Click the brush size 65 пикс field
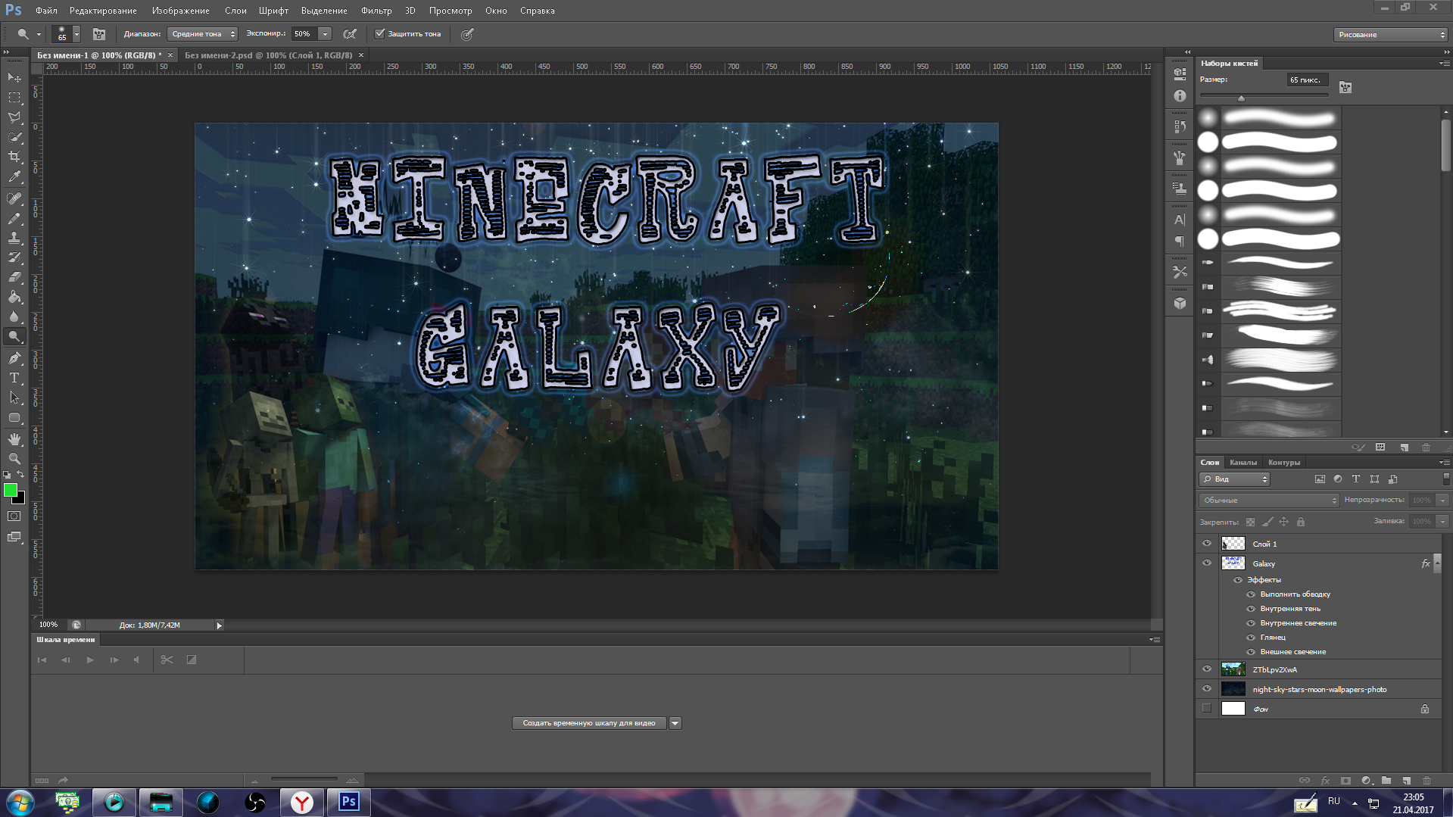The height and width of the screenshot is (817, 1453). (x=1308, y=80)
